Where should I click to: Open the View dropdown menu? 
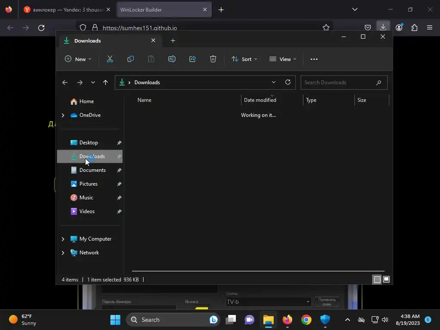(x=283, y=59)
